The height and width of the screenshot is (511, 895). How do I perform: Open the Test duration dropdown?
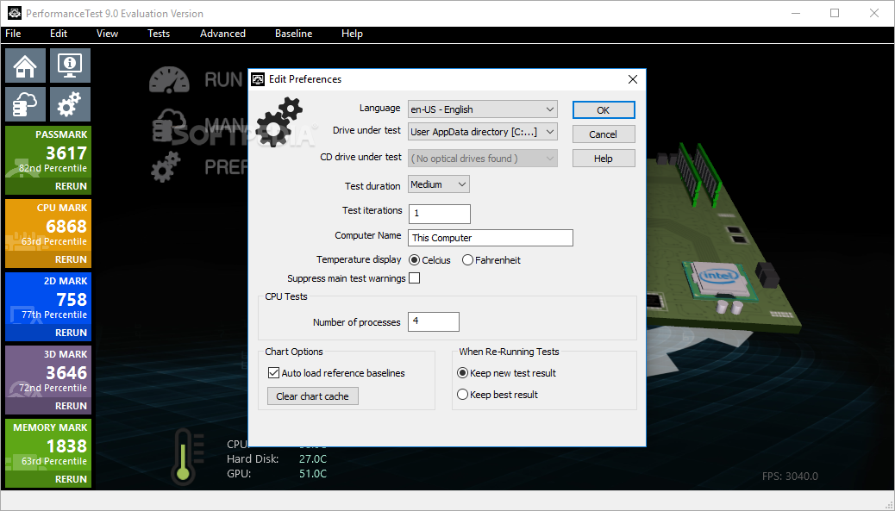click(438, 184)
